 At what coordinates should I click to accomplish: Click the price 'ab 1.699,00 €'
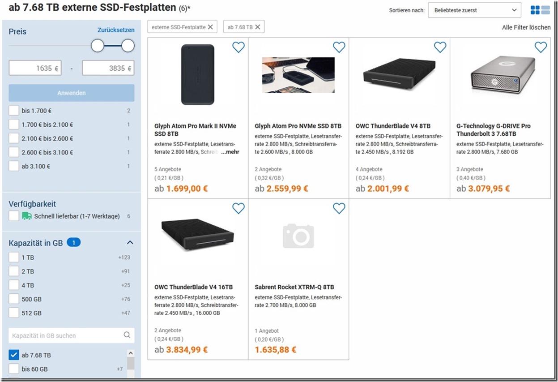tap(181, 189)
